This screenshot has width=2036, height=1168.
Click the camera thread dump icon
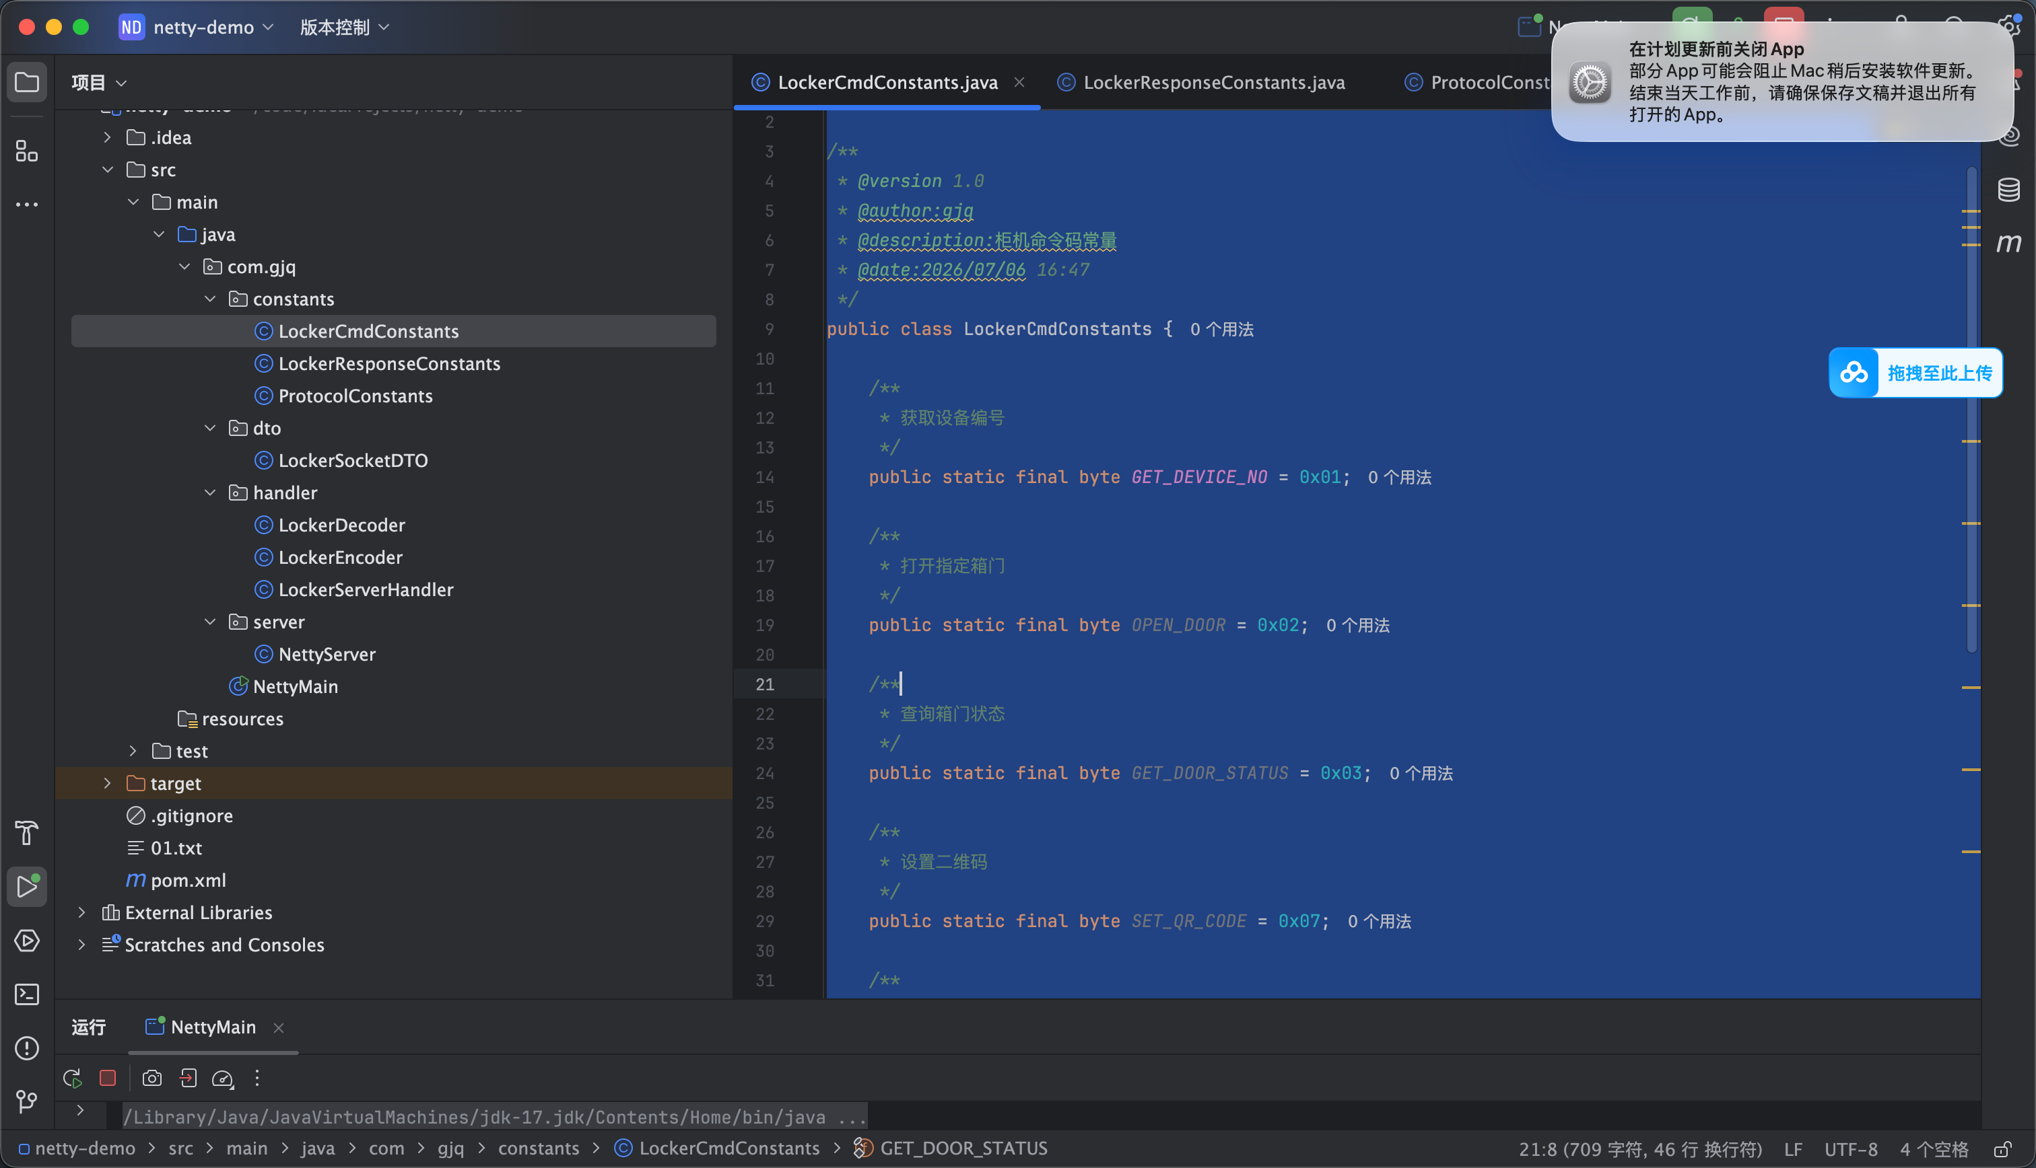point(151,1078)
